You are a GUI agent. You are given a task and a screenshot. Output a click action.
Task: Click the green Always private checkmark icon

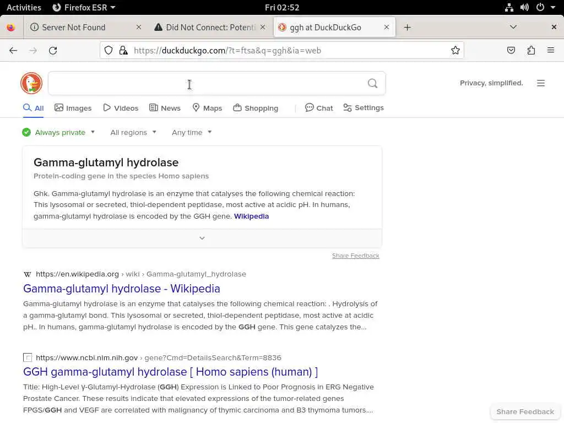coord(26,132)
